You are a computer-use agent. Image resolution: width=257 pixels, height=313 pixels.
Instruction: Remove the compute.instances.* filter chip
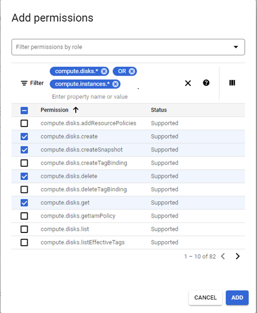coord(115,84)
